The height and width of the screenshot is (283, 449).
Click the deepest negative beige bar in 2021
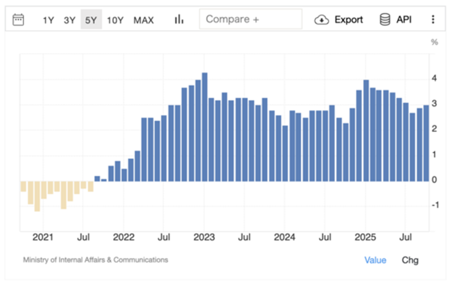coord(37,195)
